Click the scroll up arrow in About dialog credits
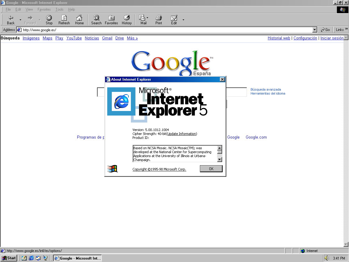Image resolution: width=349 pixels, height=262 pixels. coord(220,148)
